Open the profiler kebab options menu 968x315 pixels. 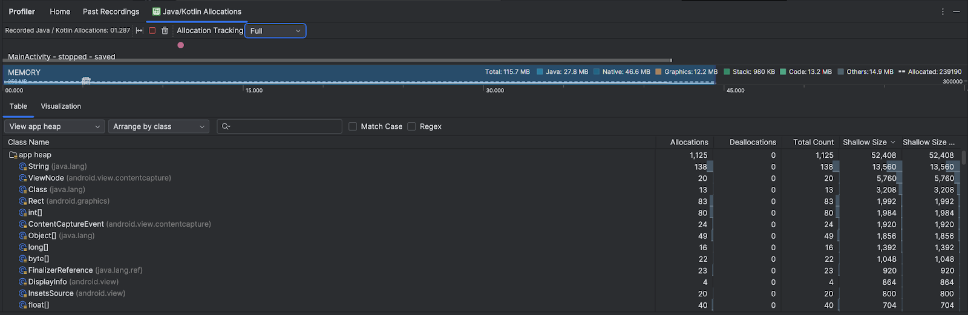[943, 11]
